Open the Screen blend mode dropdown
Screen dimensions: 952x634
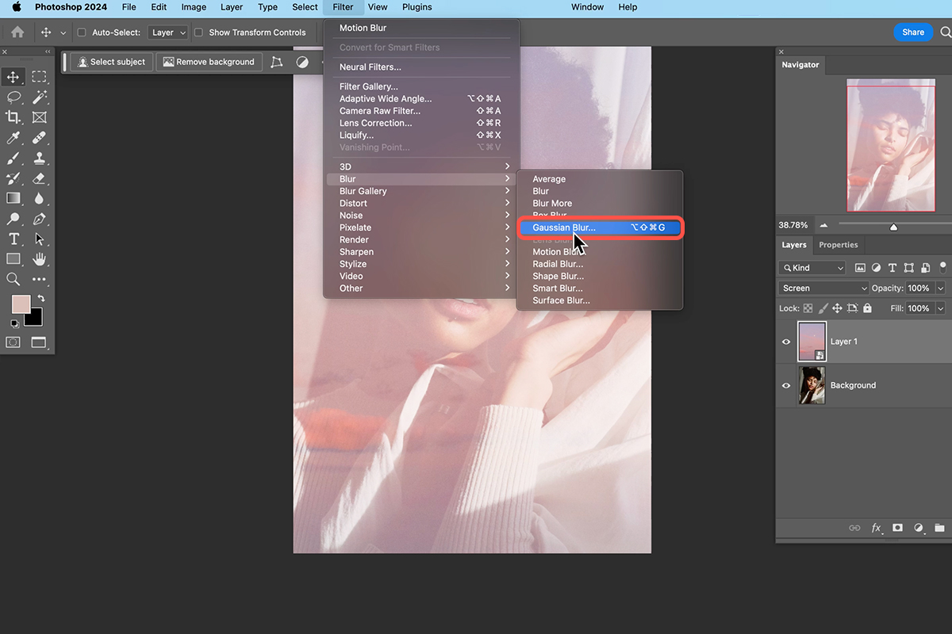coord(824,288)
